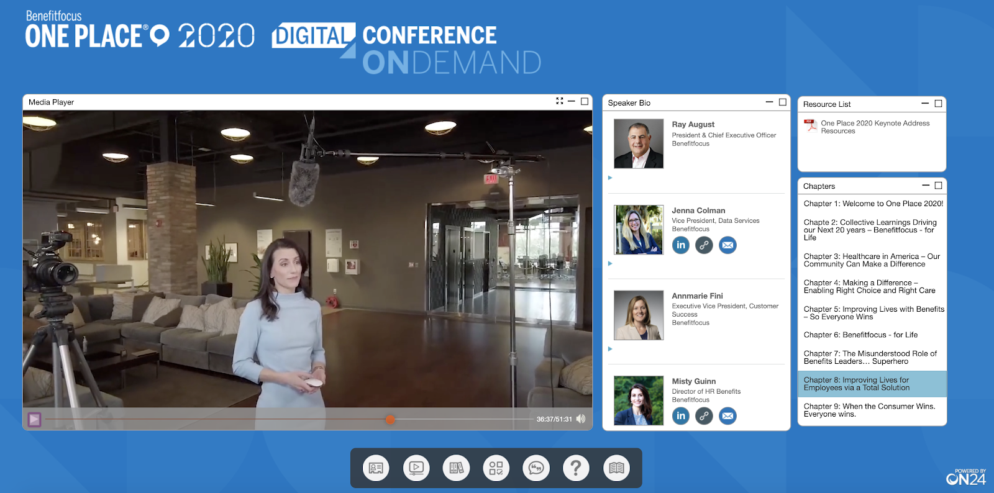994x493 pixels.
Task: Click 'Vice President, Data Services' title text
Action: [x=716, y=221]
